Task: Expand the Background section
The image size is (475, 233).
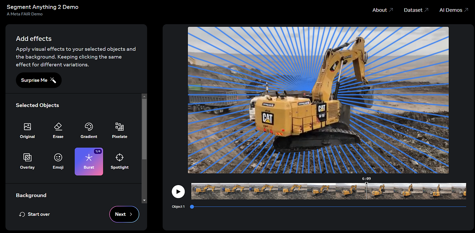Action: [x=31, y=195]
